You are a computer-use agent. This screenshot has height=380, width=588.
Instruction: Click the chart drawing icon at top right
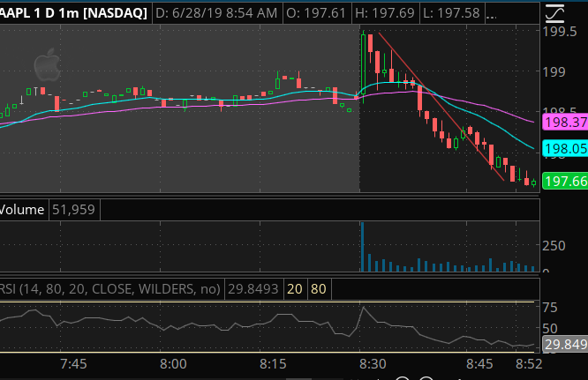[x=554, y=13]
